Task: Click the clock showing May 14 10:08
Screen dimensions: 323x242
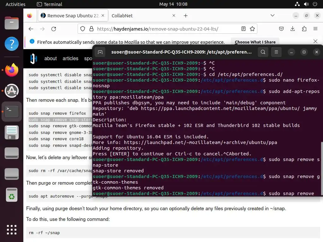Action: click(173, 4)
